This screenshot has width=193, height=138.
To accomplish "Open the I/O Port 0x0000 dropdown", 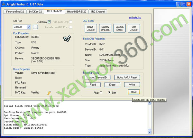I will tap(29, 27).
